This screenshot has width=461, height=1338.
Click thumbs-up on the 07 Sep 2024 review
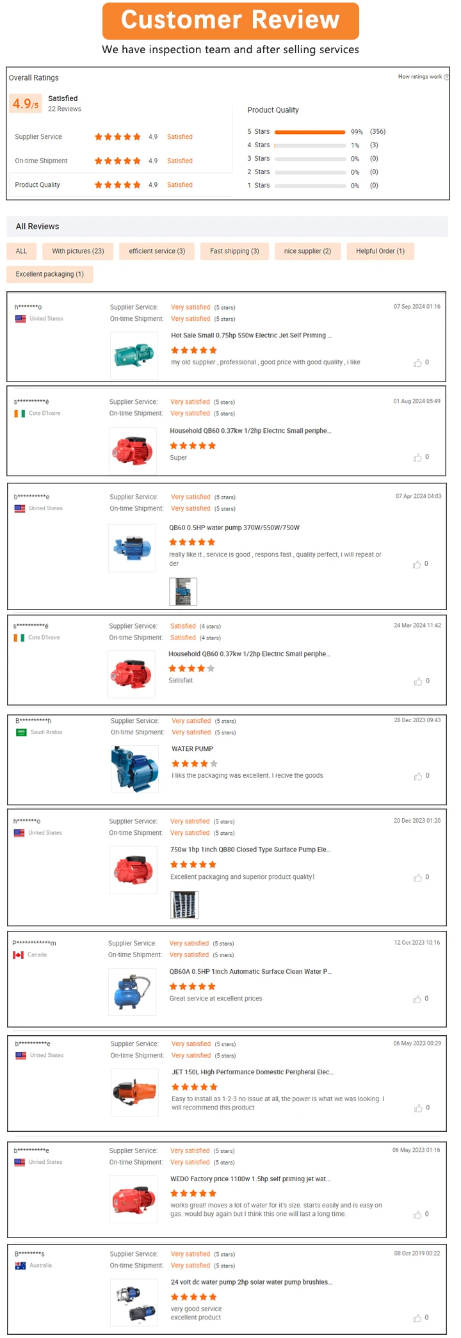[x=417, y=363]
